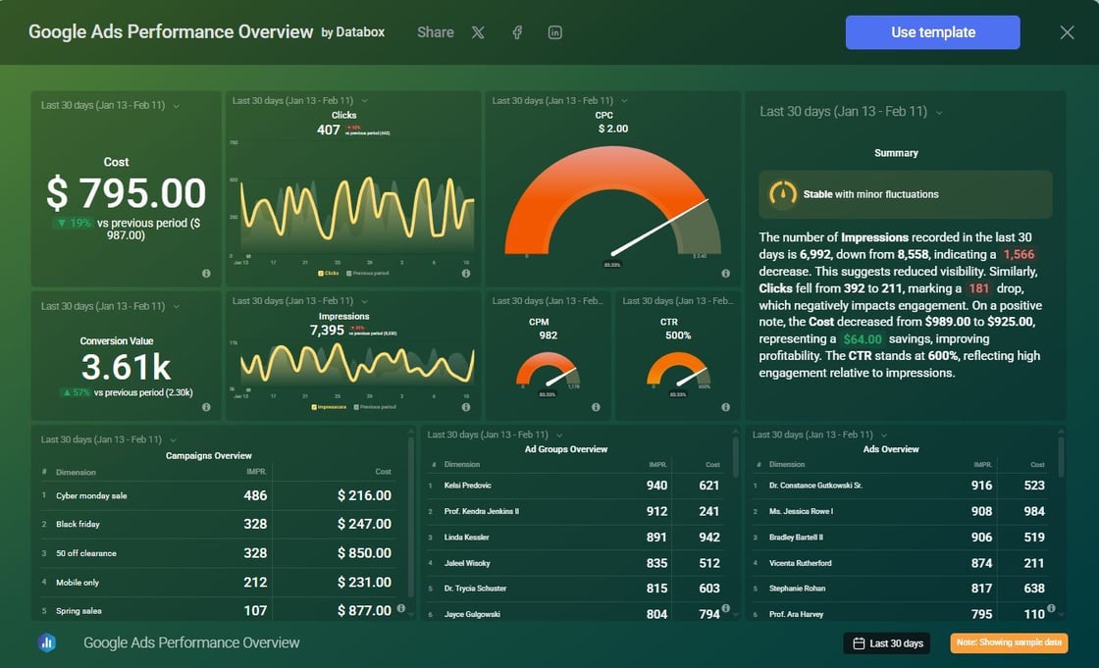Toggle the Previous period legend in Clicks chart
Viewport: 1099px width, 668px height.
click(x=371, y=273)
